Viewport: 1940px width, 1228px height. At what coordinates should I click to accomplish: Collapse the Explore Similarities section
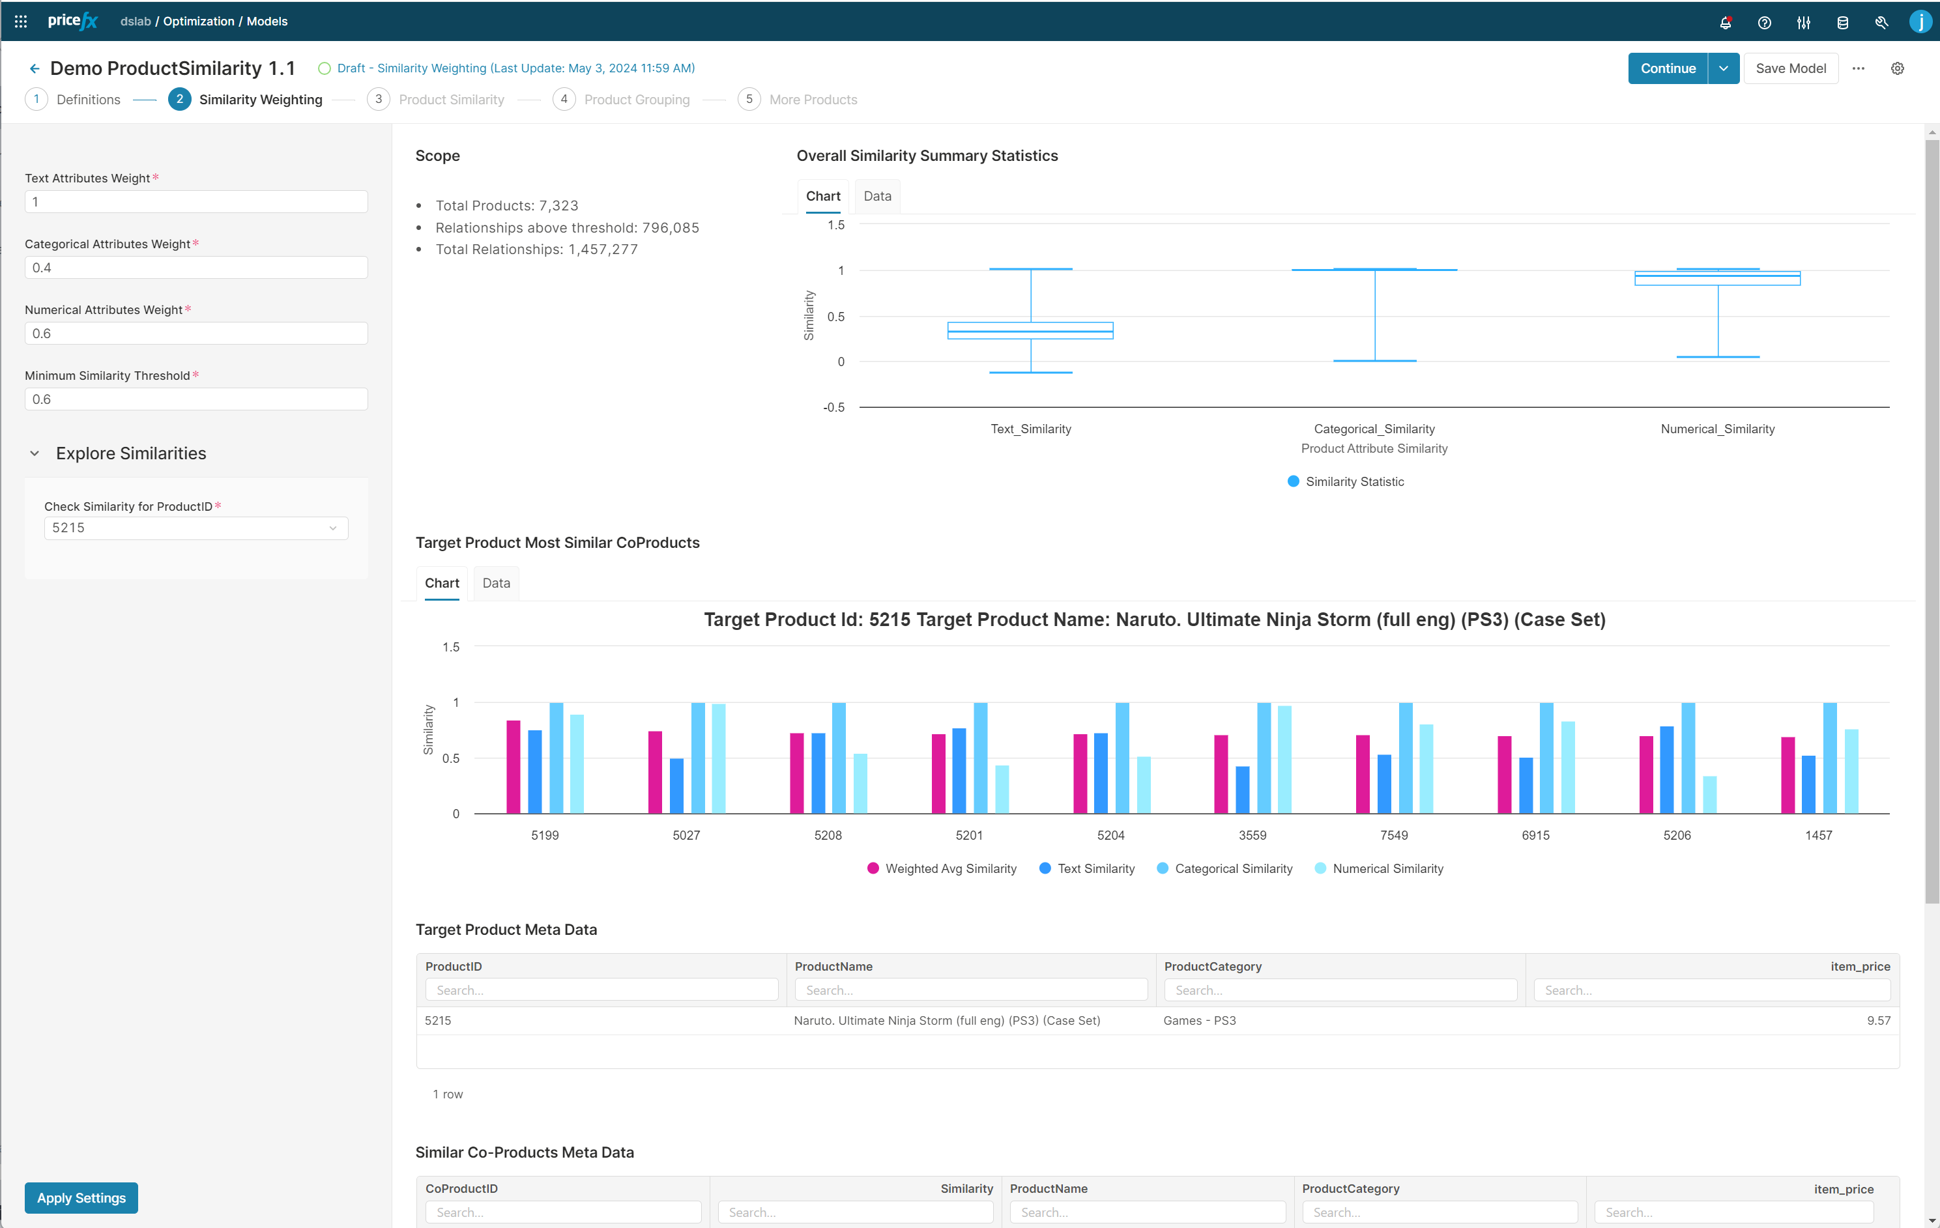(35, 453)
